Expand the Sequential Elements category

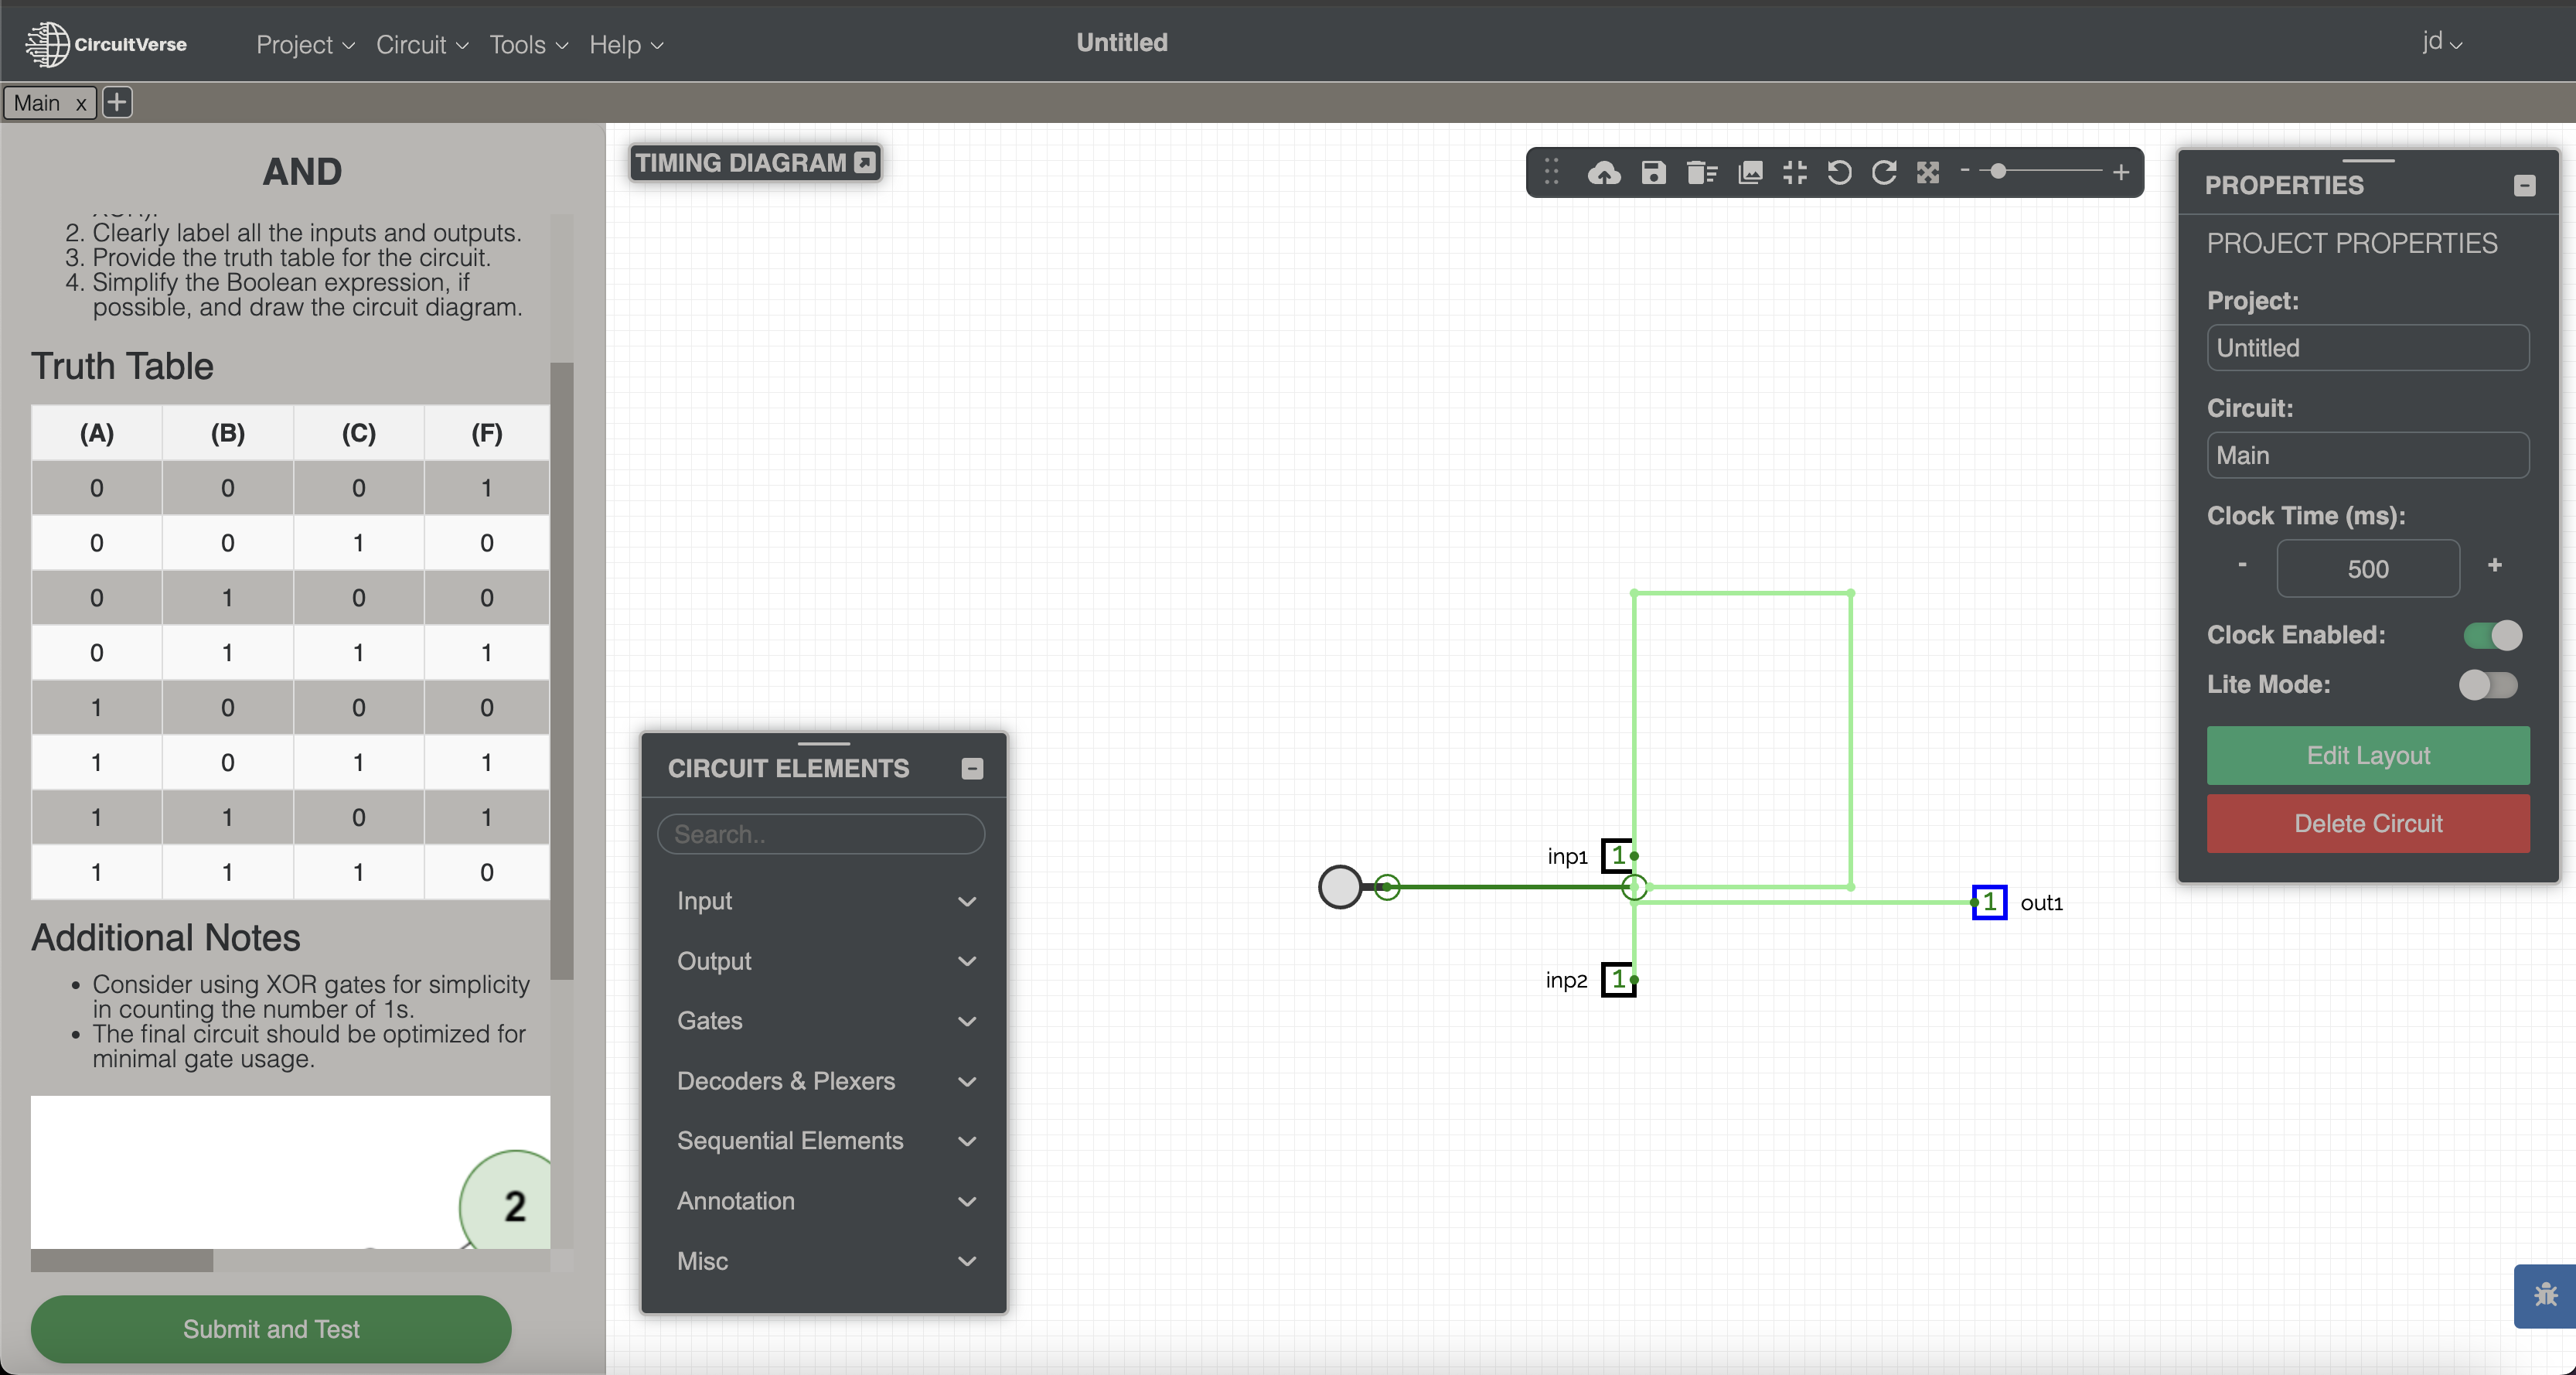coord(823,1141)
